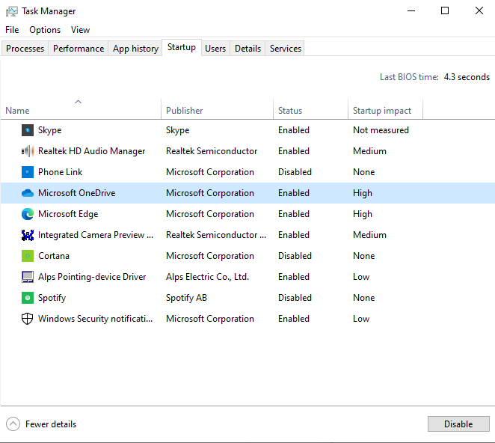Click the Microsoft OneDrive cloud icon
Viewport: 495px width, 443px height.
pos(28,193)
